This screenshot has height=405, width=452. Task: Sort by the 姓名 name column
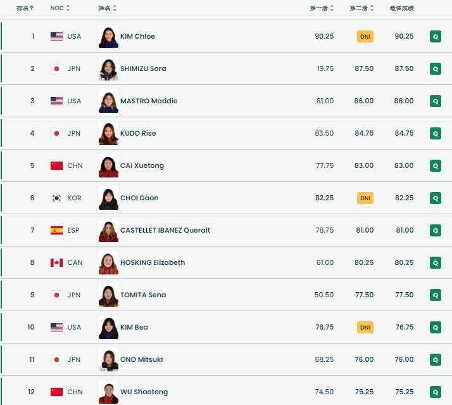pyautogui.click(x=108, y=8)
